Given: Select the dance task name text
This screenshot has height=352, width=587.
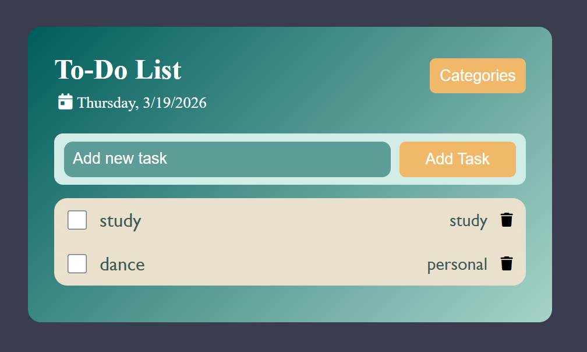Looking at the screenshot, I should [x=122, y=265].
